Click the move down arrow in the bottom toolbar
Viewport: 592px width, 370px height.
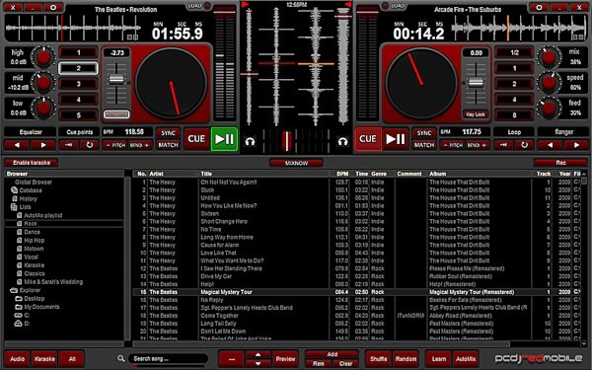tap(259, 363)
